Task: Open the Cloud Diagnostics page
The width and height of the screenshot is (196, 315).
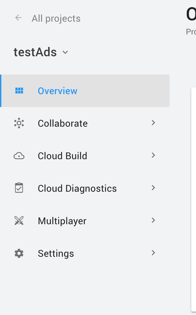Action: pos(77,188)
